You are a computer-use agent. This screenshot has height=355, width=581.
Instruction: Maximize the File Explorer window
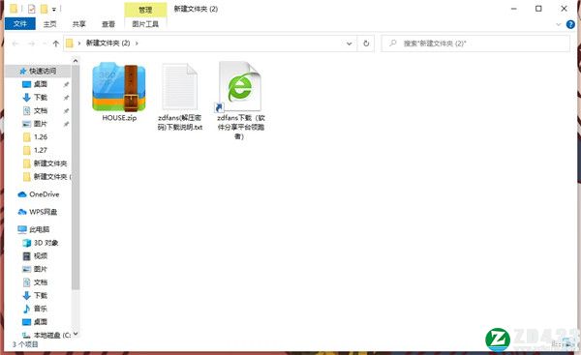[x=538, y=9]
